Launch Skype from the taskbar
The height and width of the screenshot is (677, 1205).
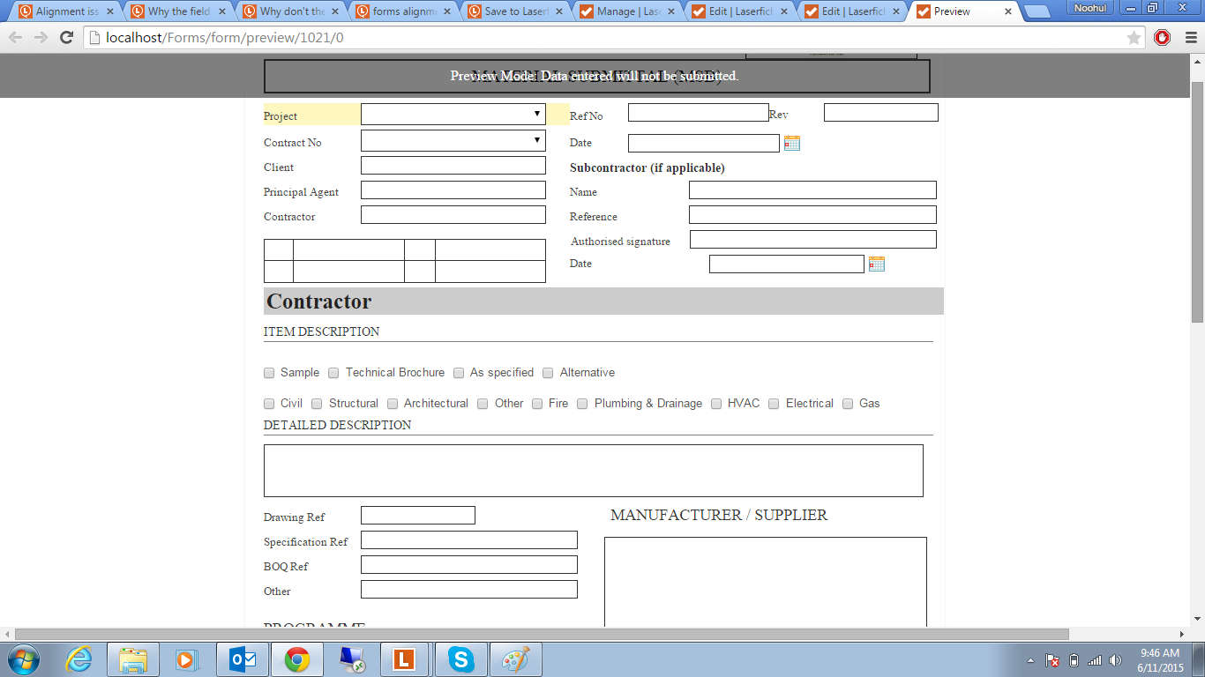pyautogui.click(x=460, y=659)
